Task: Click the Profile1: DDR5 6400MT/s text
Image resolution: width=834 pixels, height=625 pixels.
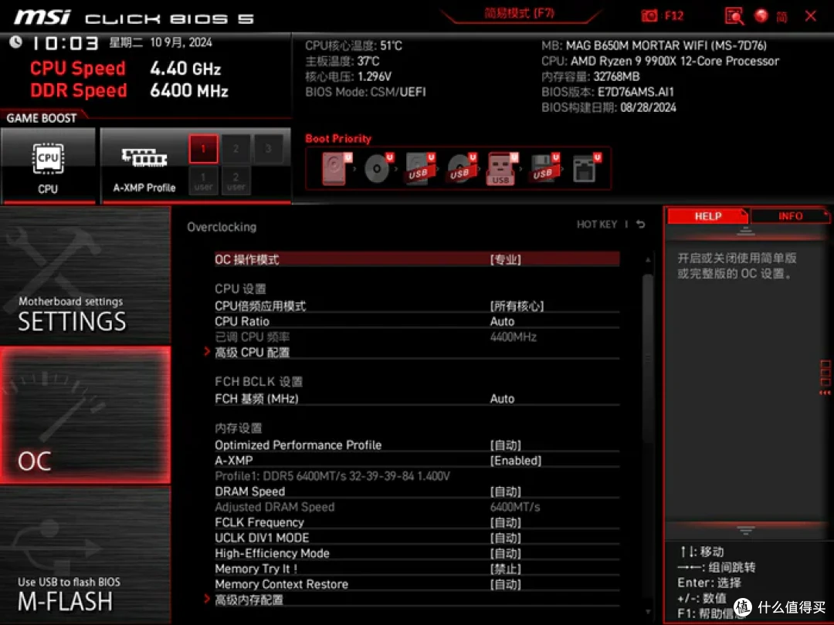Action: pos(332,476)
